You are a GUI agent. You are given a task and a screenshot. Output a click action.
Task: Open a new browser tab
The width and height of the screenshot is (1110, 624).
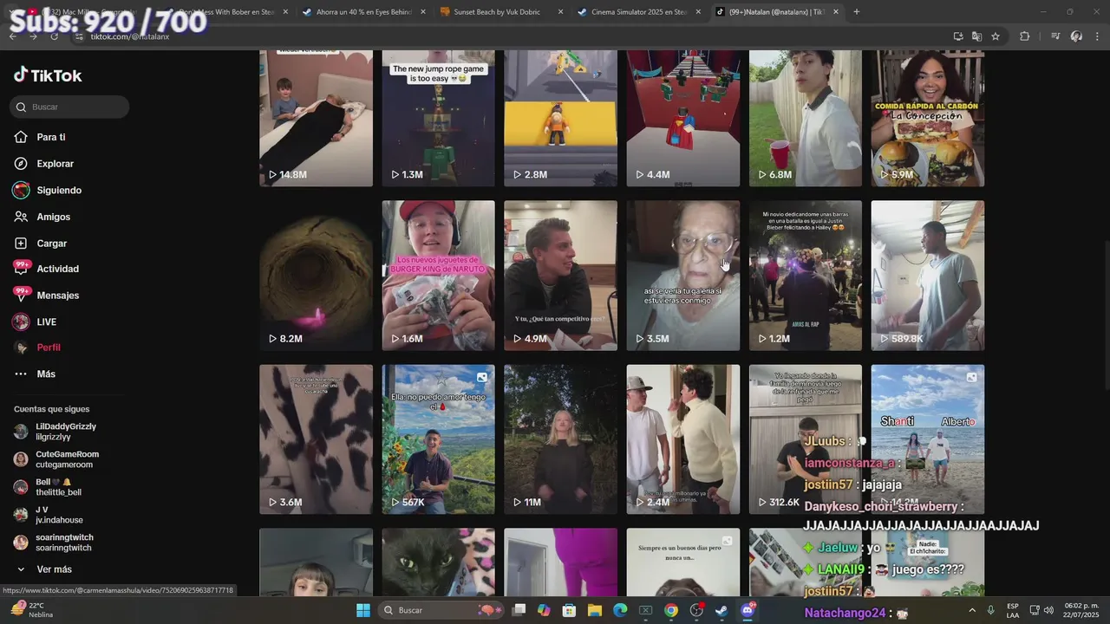(x=857, y=12)
